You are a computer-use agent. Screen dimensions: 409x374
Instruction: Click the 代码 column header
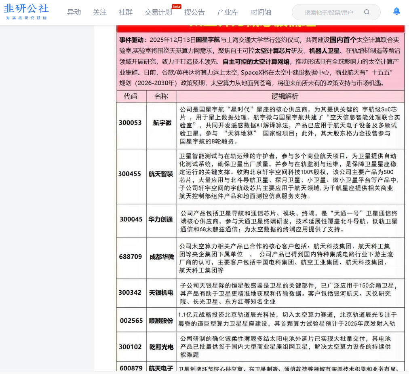(x=131, y=96)
